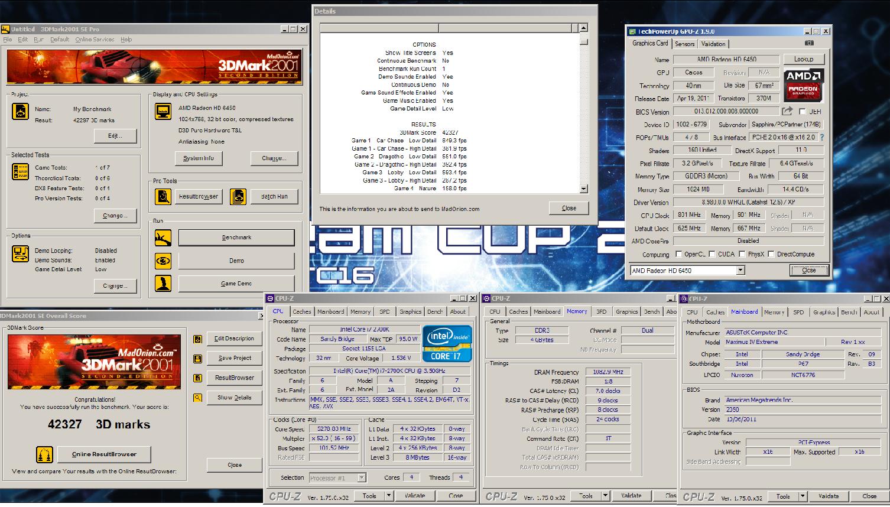Click the Edit Description button

pos(234,339)
